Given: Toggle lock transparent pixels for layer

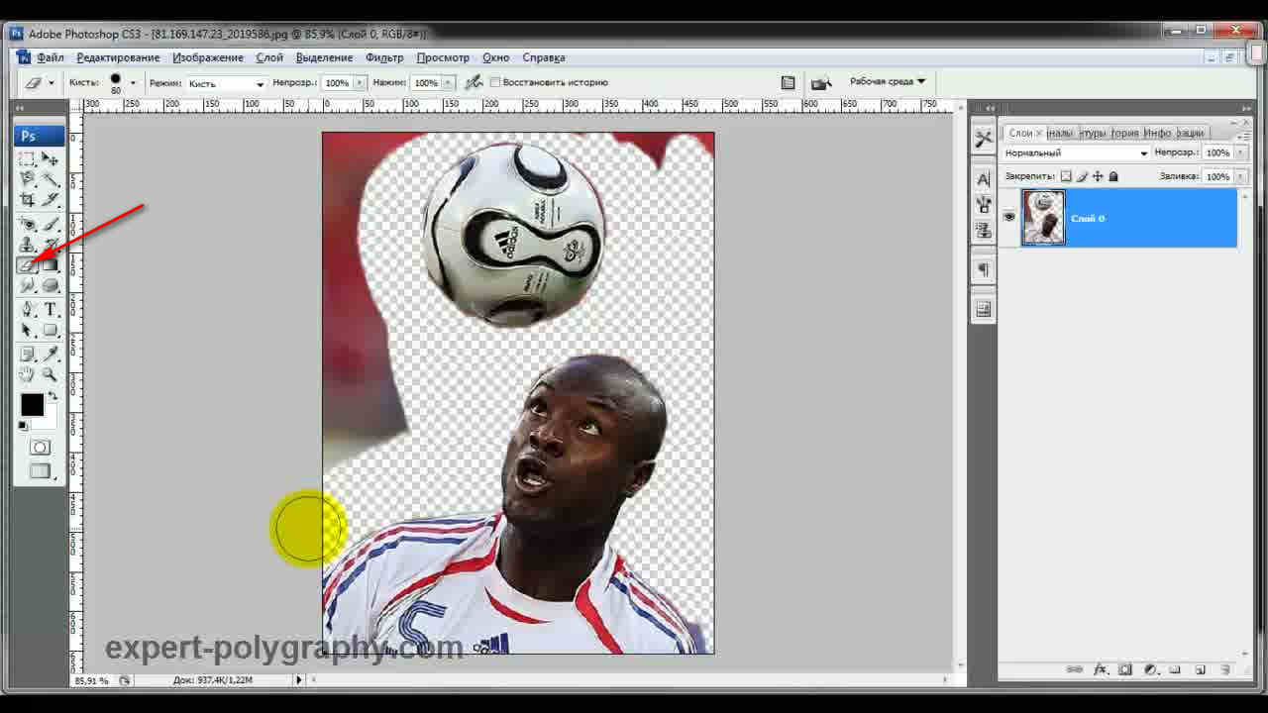Looking at the screenshot, I should point(1066,176).
